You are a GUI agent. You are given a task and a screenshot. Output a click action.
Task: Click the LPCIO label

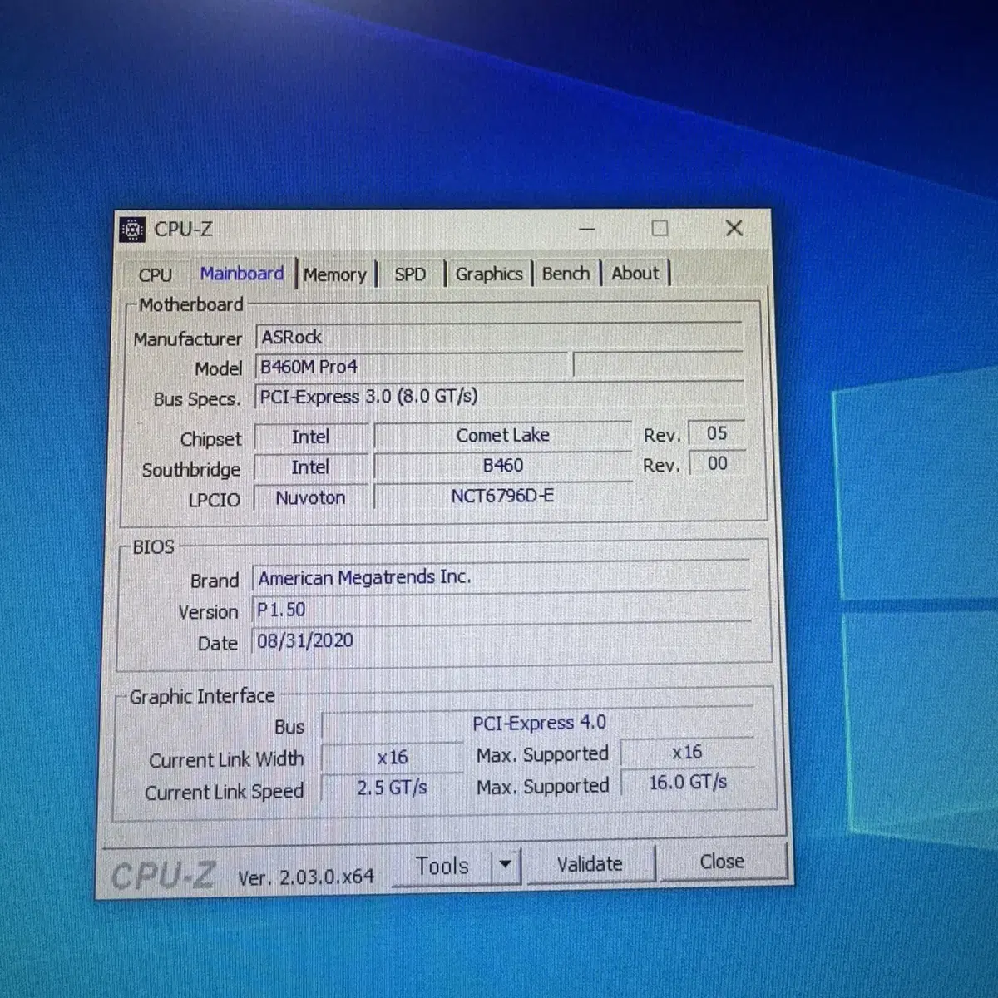pyautogui.click(x=214, y=500)
